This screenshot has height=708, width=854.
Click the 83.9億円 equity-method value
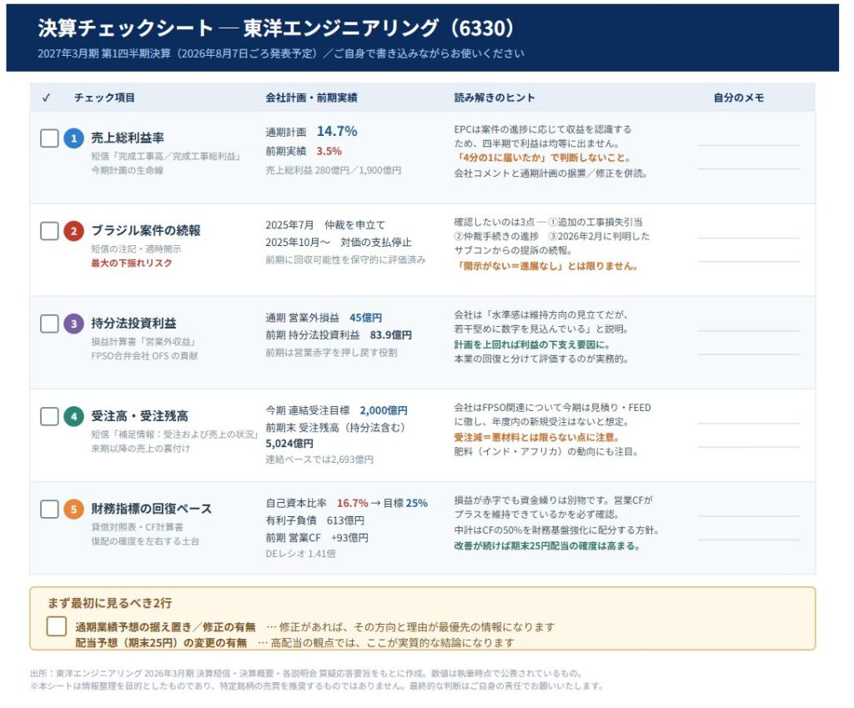(391, 335)
